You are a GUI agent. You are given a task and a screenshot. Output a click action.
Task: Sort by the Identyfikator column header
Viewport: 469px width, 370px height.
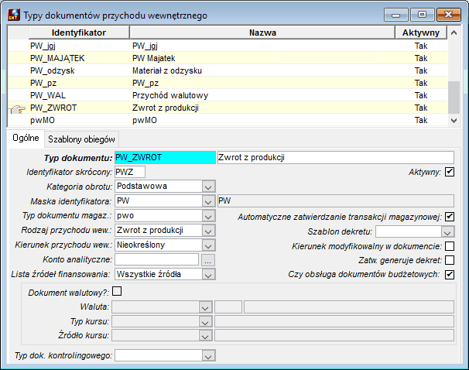(x=79, y=33)
